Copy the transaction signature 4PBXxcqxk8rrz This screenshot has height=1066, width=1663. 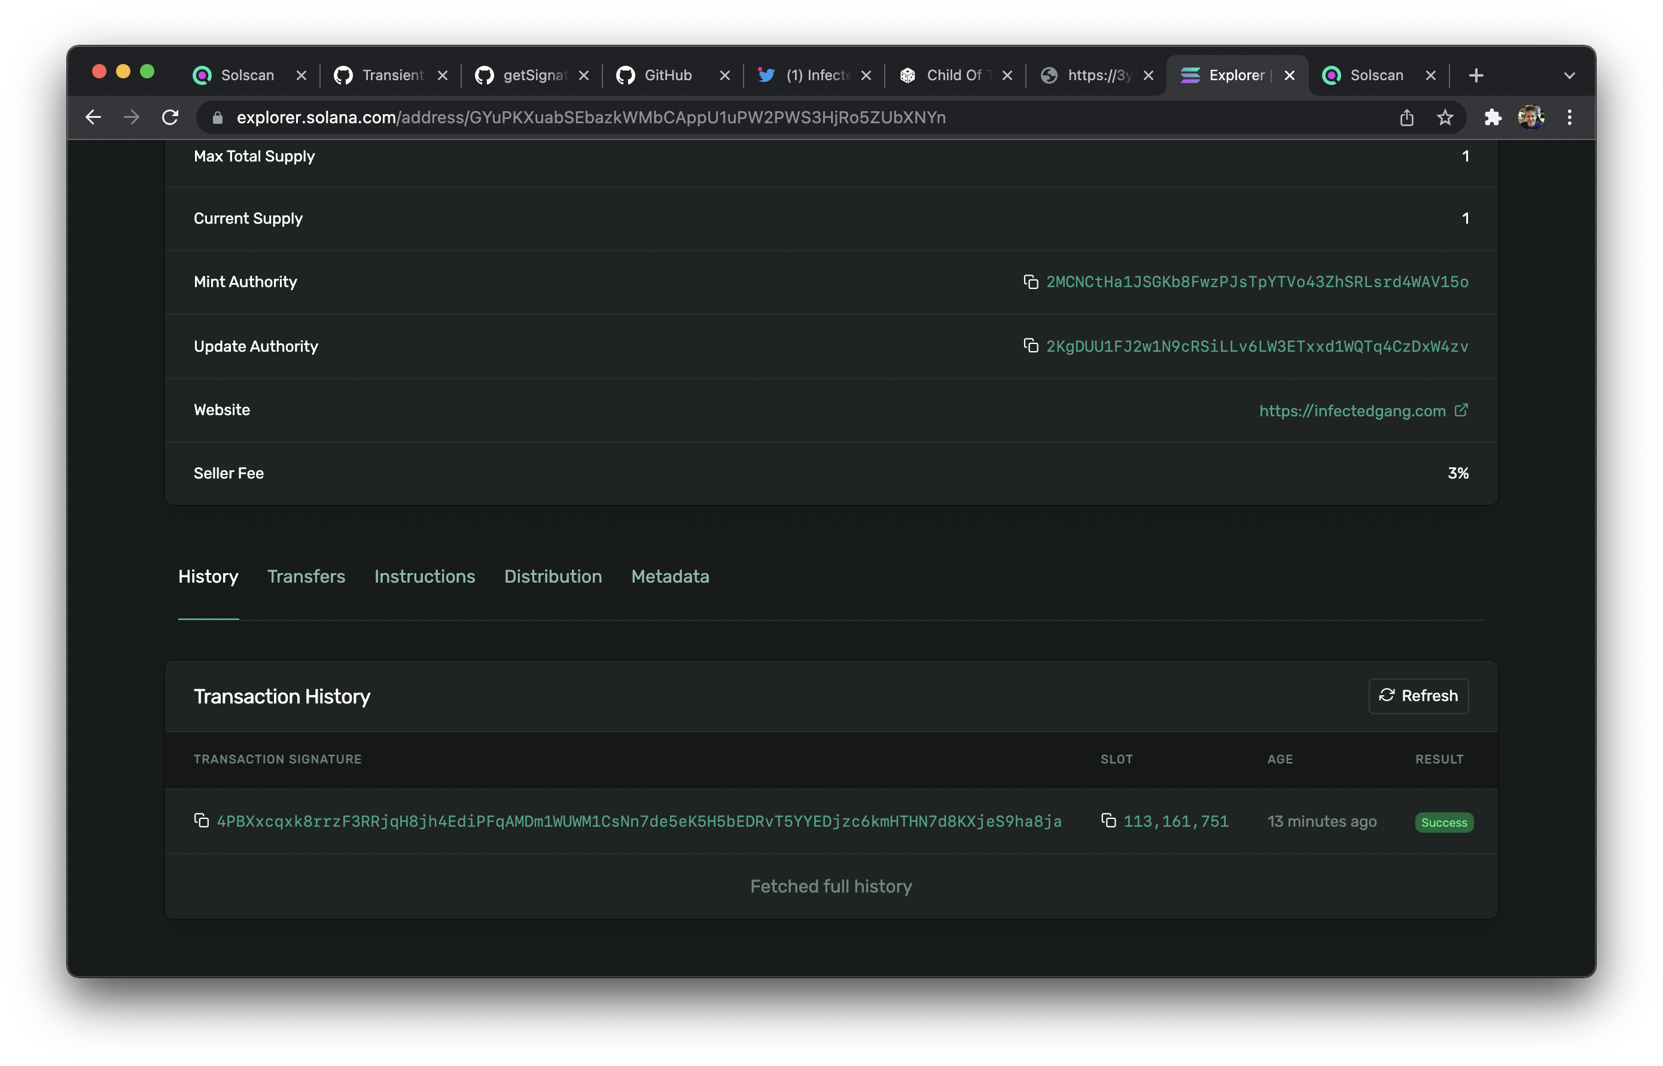point(202,820)
